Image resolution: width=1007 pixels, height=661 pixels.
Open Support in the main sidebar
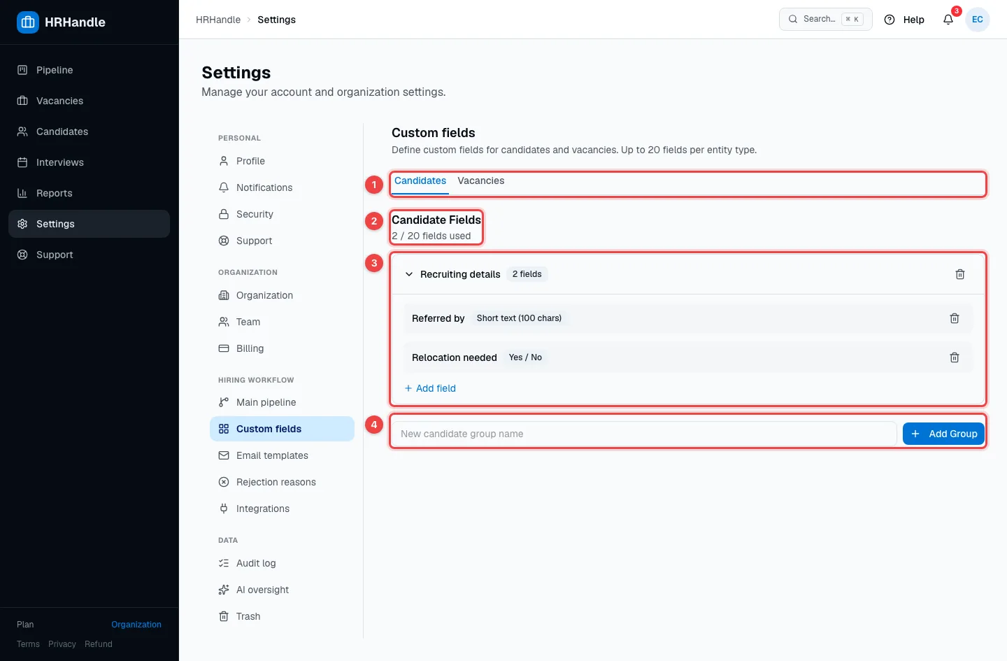[89, 255]
